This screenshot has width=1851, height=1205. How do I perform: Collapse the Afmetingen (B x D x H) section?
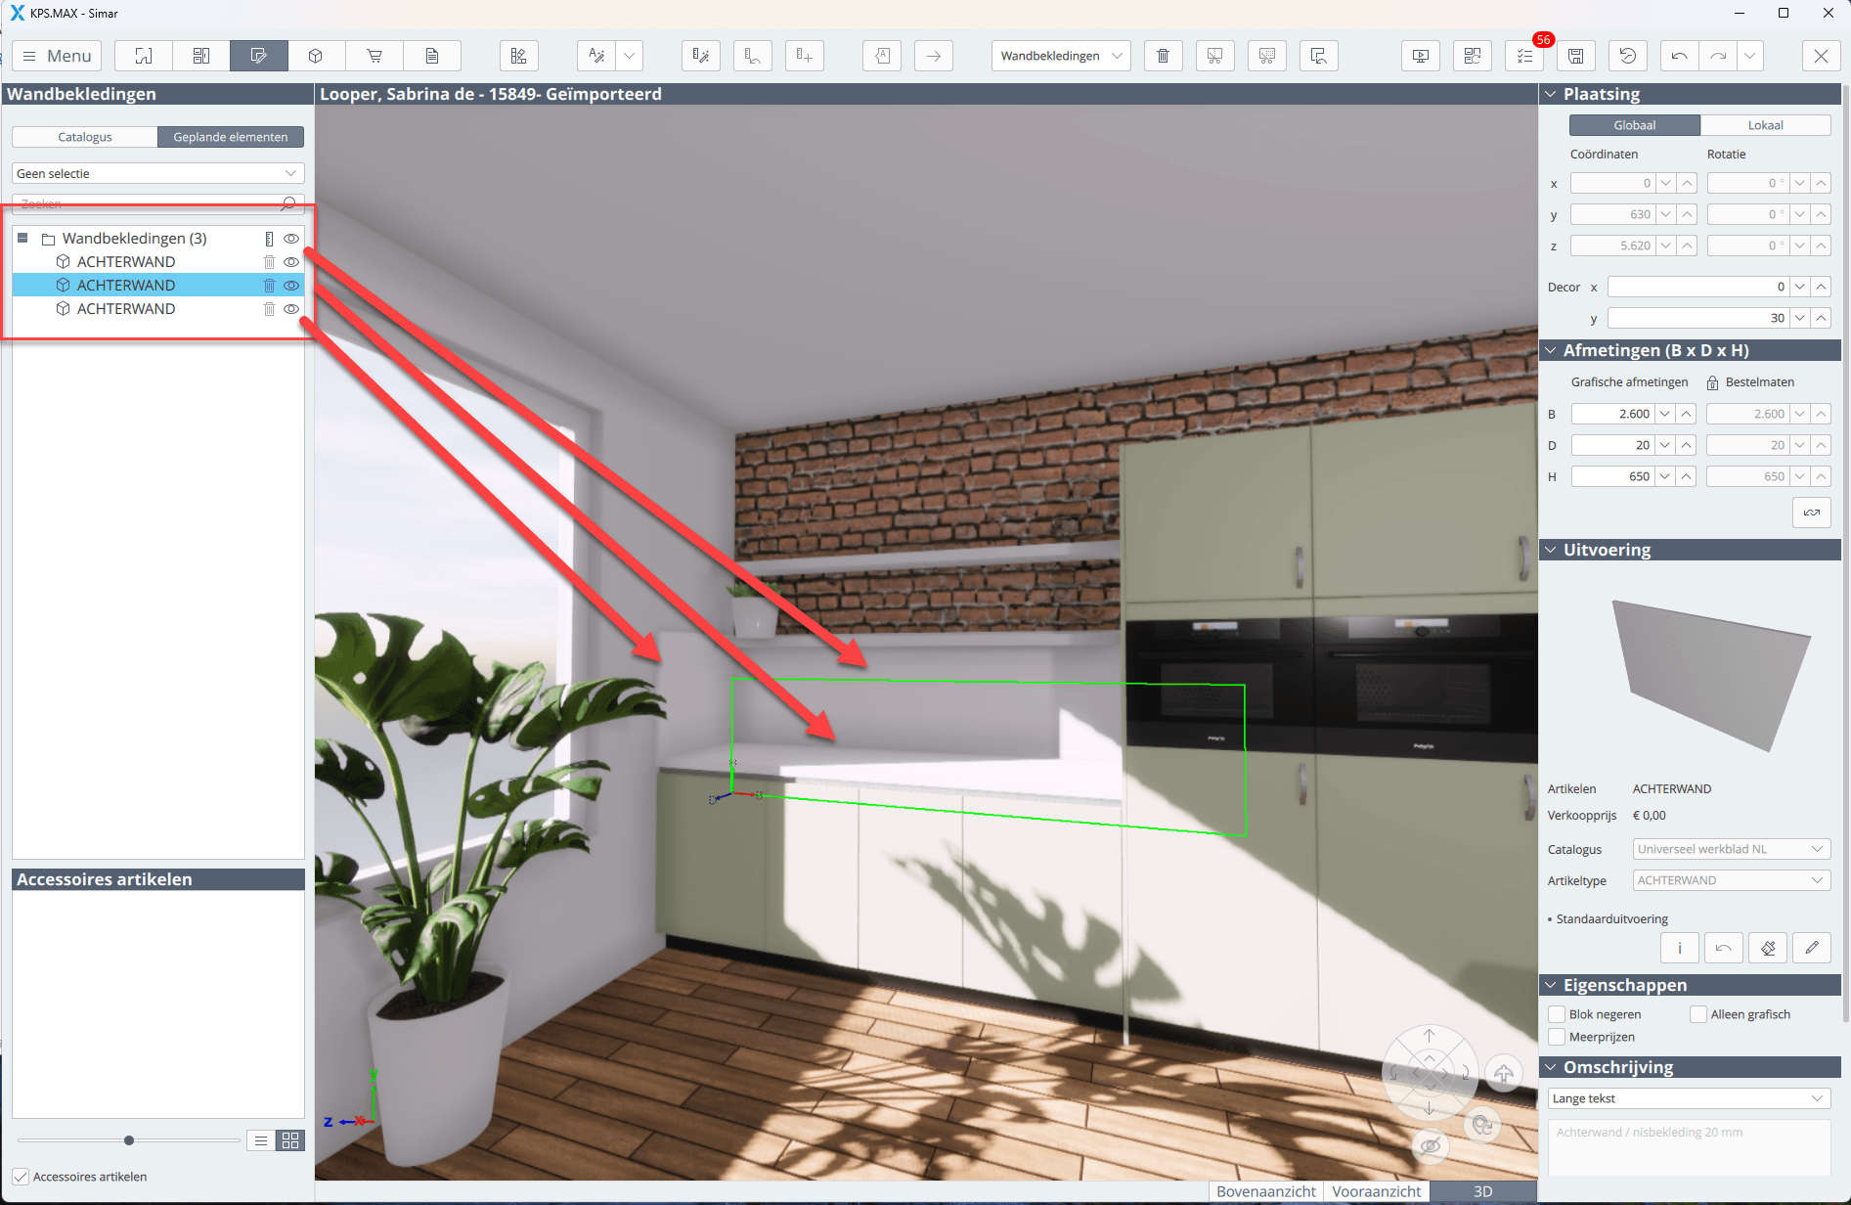(1551, 350)
